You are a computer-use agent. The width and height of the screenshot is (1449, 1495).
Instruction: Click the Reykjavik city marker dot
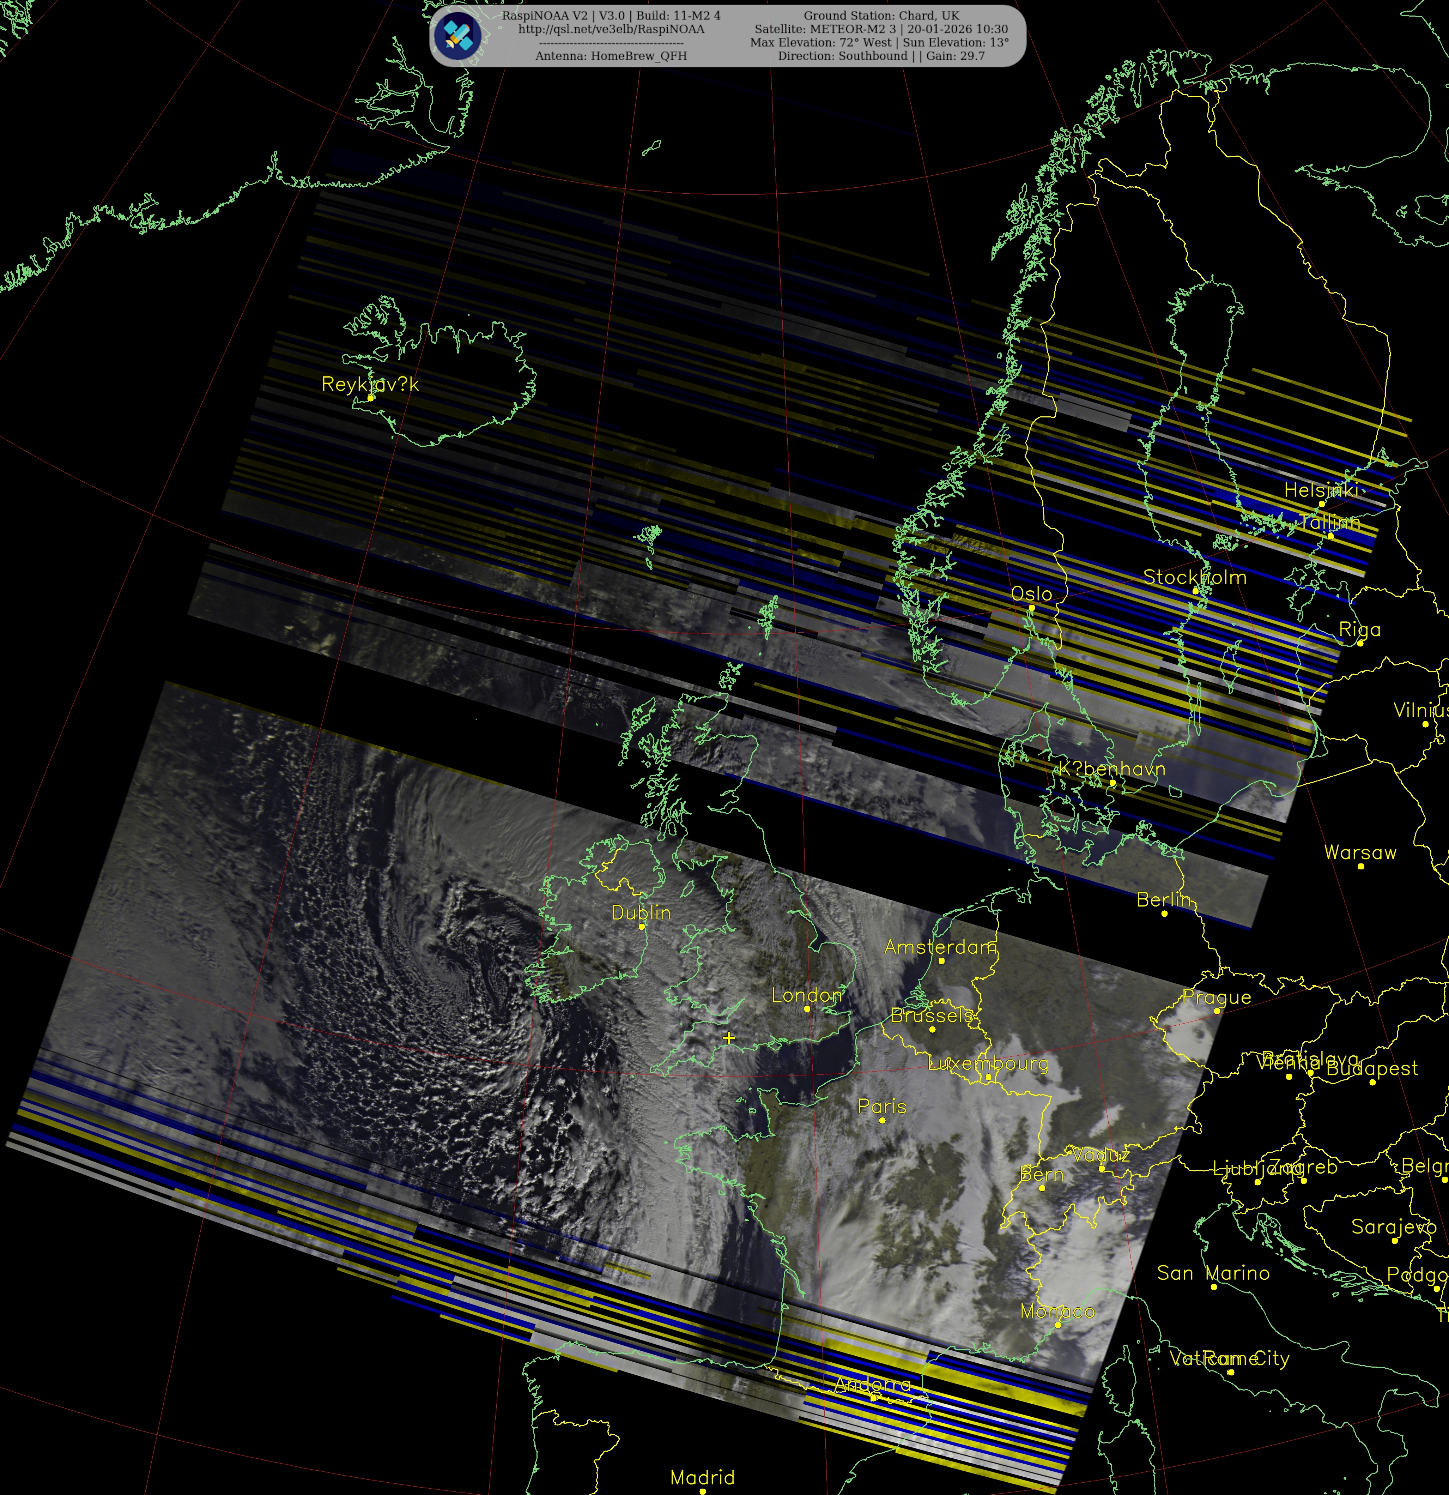click(x=371, y=397)
